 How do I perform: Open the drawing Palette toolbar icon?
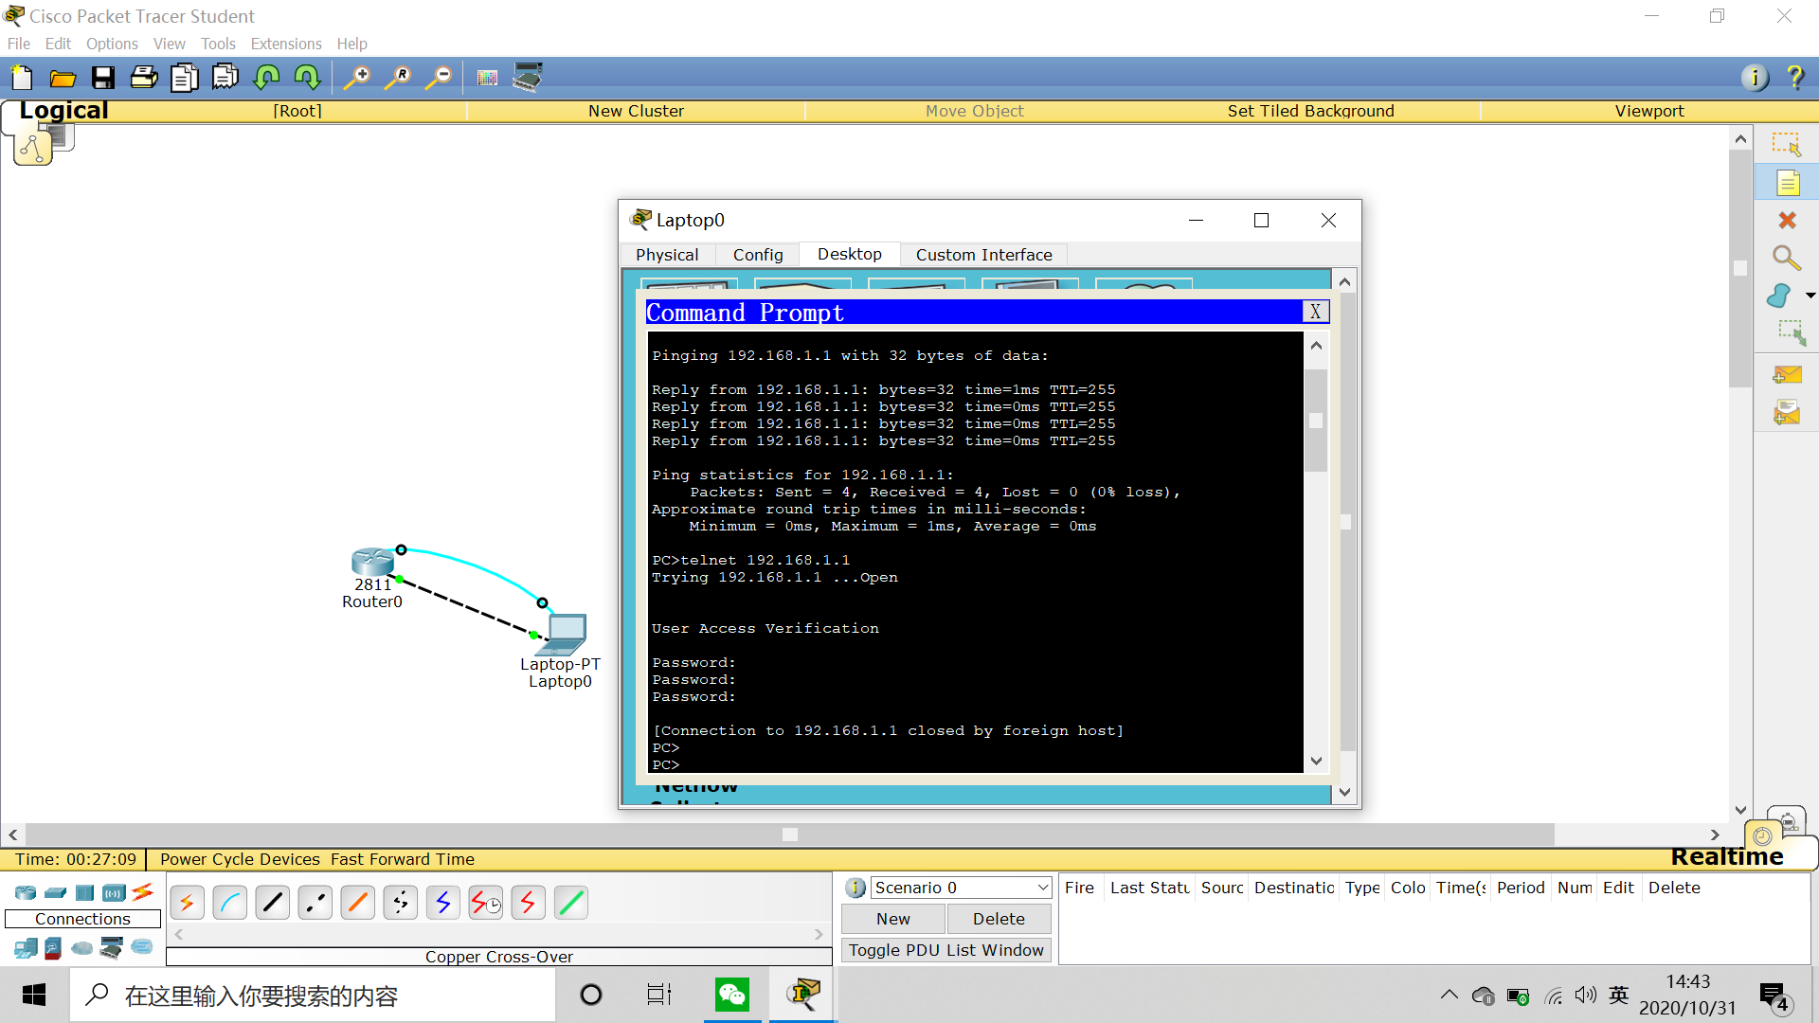pyautogui.click(x=487, y=78)
